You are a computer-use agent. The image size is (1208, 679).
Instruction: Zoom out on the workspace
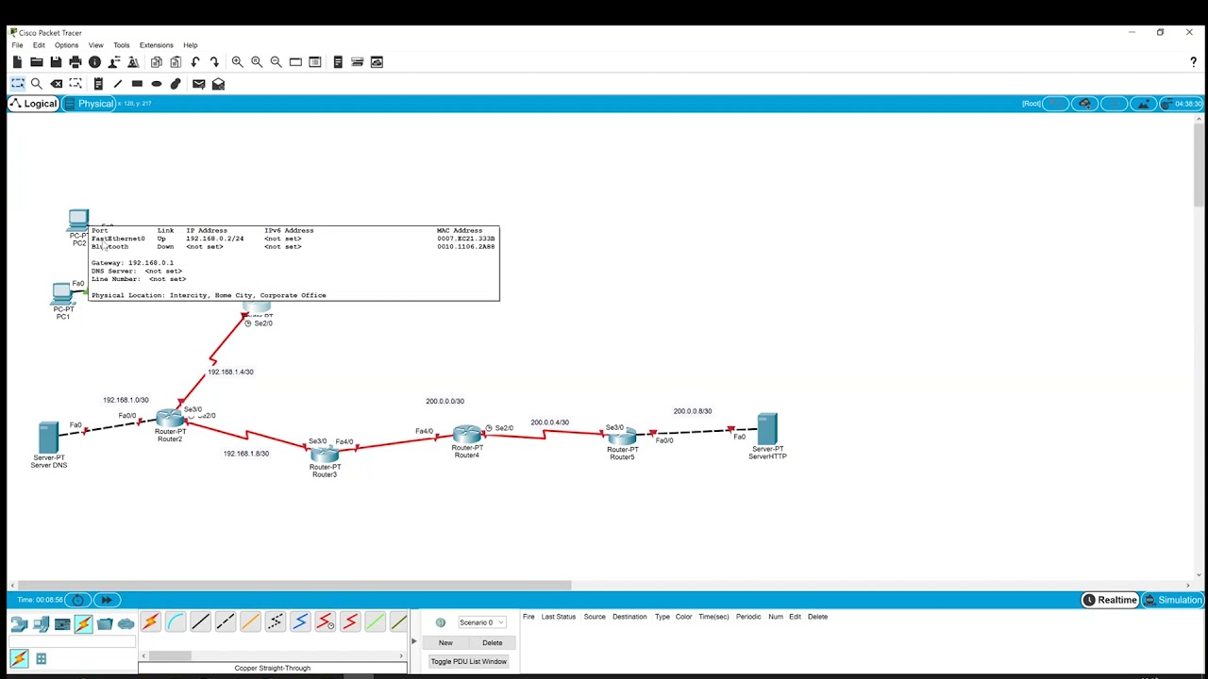[x=276, y=62]
